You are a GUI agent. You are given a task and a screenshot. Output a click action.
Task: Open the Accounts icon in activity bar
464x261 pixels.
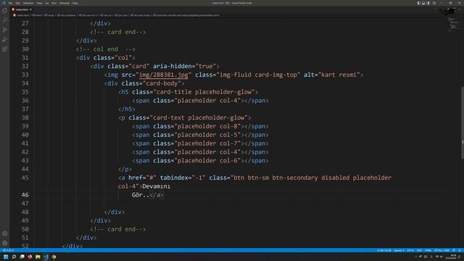[5, 233]
